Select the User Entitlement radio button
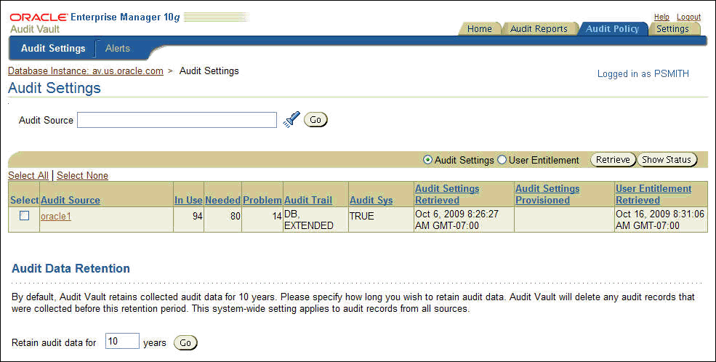Viewport: 716px width, 362px height. [x=502, y=160]
